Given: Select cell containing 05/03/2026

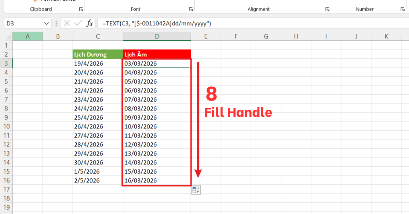Looking at the screenshot, I should (157, 81).
